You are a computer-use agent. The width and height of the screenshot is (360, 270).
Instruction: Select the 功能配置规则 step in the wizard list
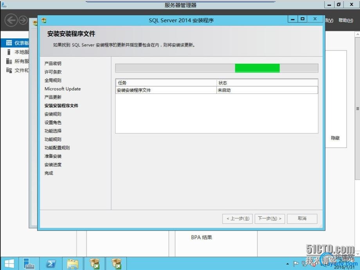pos(57,148)
